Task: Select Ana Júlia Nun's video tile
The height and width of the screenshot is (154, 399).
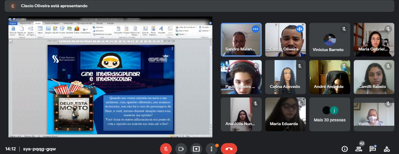Action: point(241,114)
